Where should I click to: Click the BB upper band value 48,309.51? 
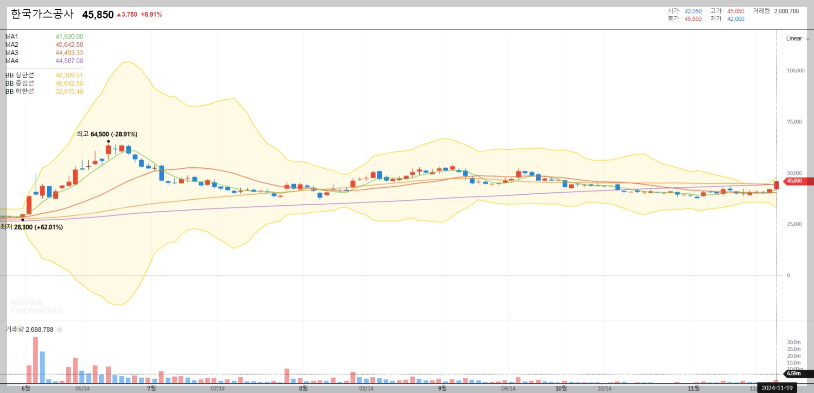pos(69,75)
